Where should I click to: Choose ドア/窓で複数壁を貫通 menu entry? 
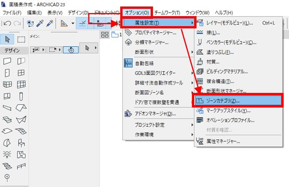click(x=158, y=102)
